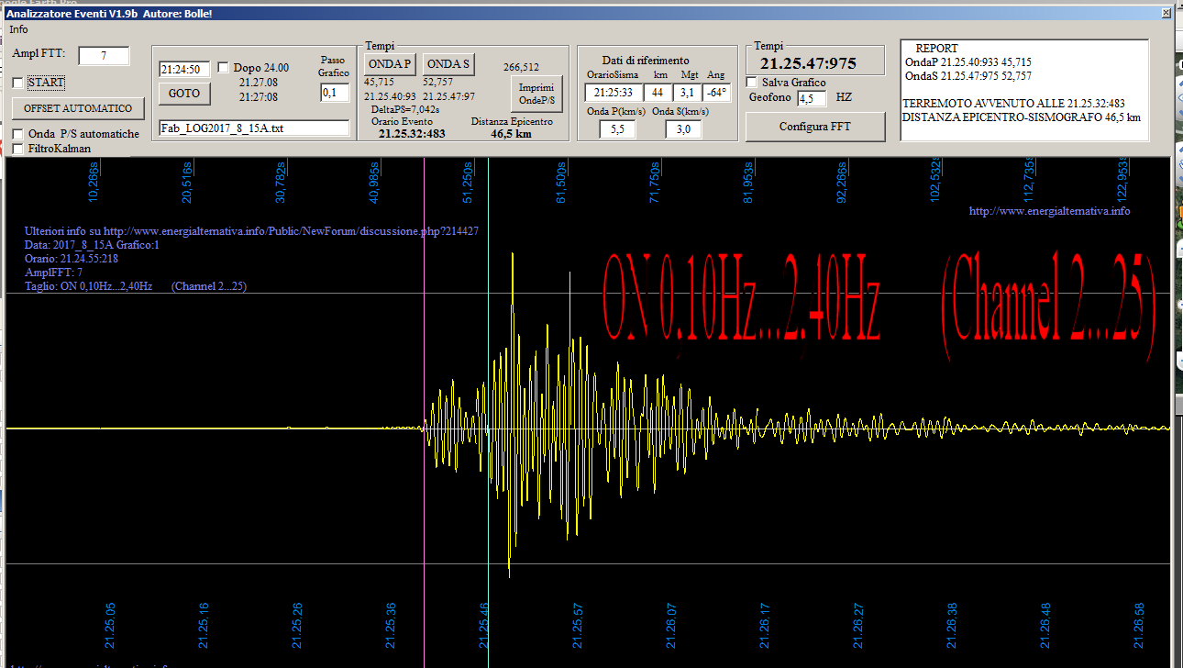This screenshot has width=1183, height=668.
Task: Click the Geofono HZ field 4,5
Action: [812, 98]
